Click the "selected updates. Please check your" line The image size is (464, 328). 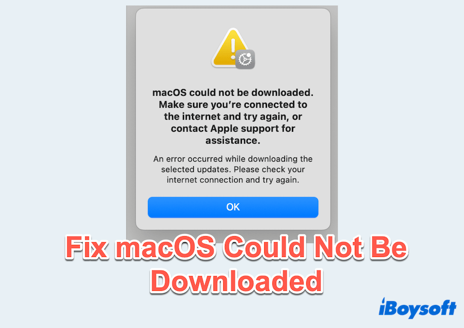point(233,169)
